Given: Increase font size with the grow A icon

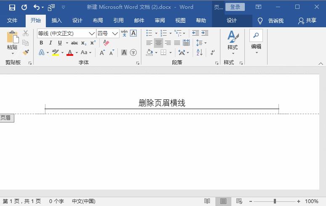Looking at the screenshot, I should (102, 52).
